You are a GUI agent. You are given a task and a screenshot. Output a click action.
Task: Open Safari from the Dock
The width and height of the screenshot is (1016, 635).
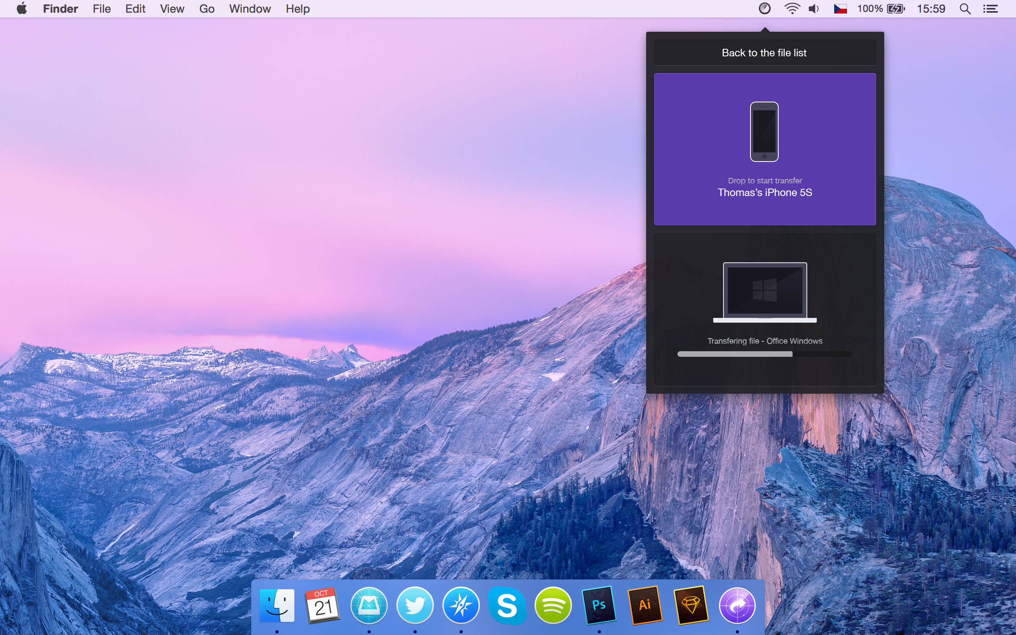(x=461, y=606)
